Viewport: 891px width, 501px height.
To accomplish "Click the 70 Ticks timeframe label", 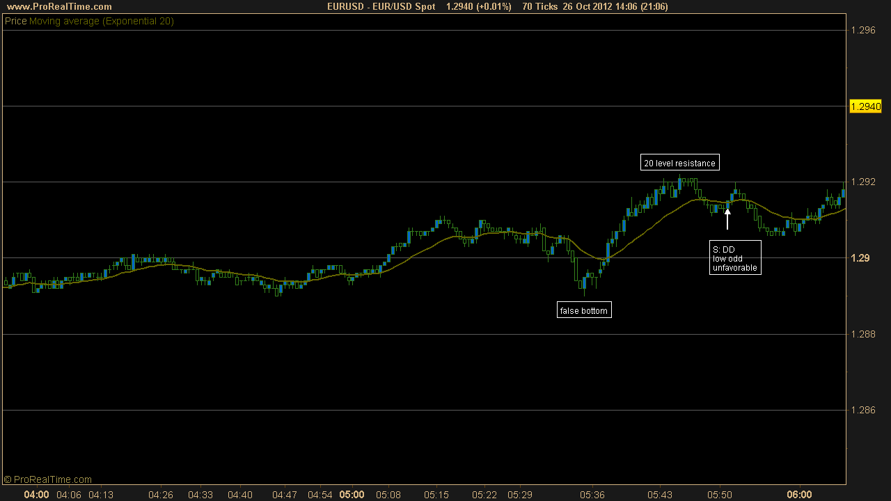I will [x=540, y=6].
